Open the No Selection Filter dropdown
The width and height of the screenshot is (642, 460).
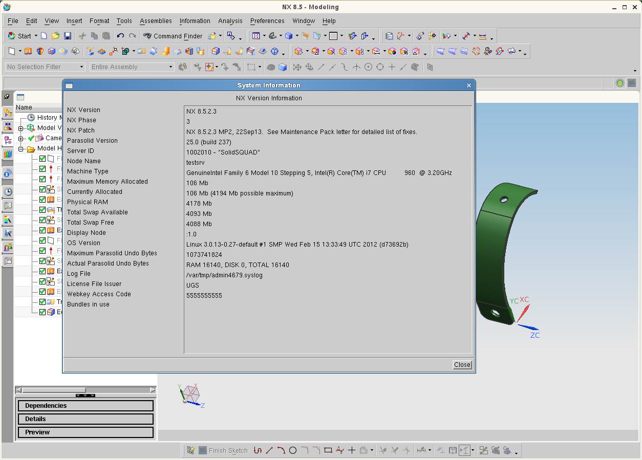(45, 67)
